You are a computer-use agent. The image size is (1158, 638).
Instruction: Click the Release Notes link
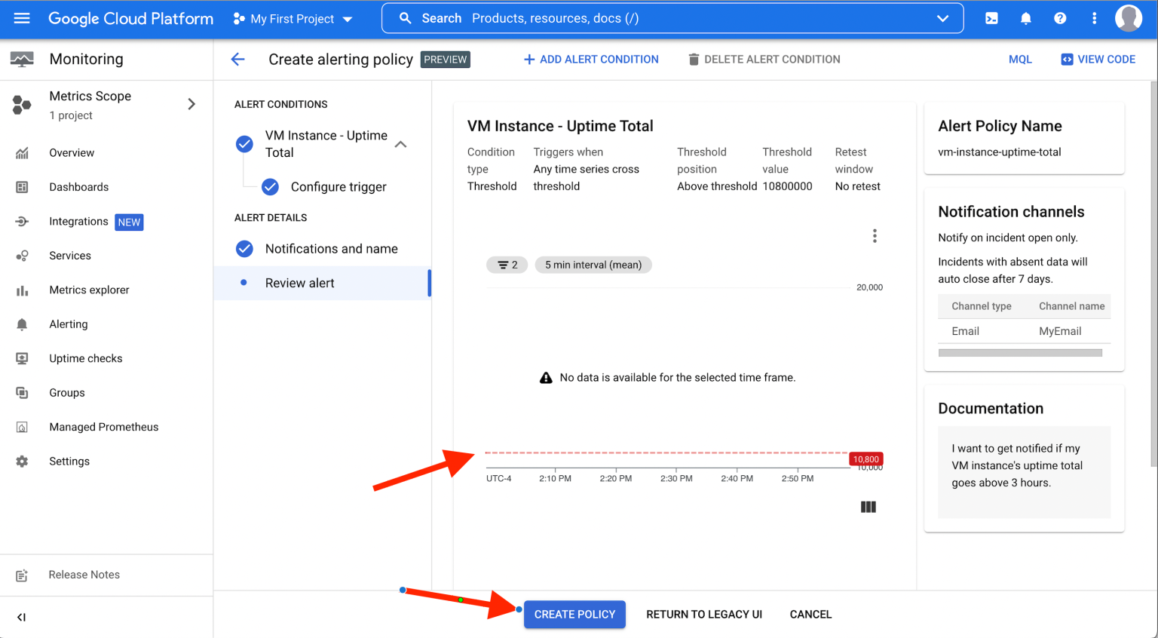[x=84, y=575]
